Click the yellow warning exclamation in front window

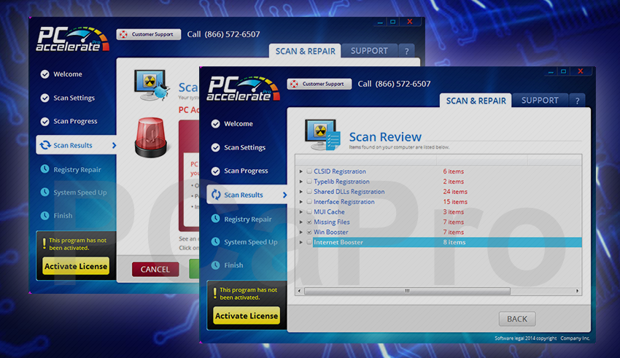(x=214, y=293)
